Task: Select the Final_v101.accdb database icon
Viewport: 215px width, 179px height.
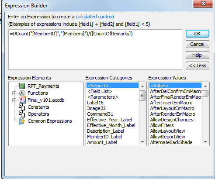Action: pyautogui.click(x=22, y=100)
